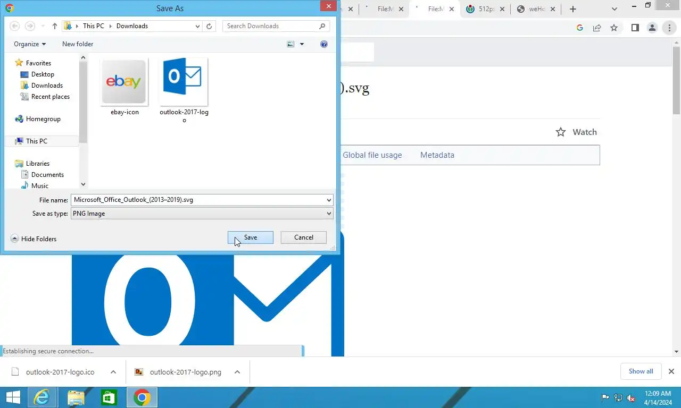Select Libraries in the navigation pane

click(x=38, y=164)
